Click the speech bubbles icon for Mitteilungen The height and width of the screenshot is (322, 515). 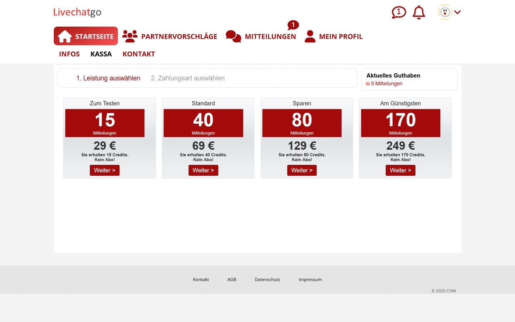tap(234, 36)
